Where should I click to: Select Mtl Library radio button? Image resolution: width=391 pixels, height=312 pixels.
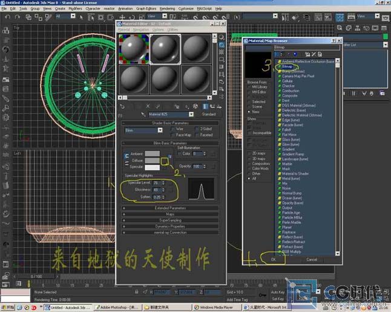(x=249, y=87)
